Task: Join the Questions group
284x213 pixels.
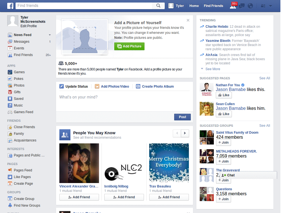Action: [x=224, y=199]
